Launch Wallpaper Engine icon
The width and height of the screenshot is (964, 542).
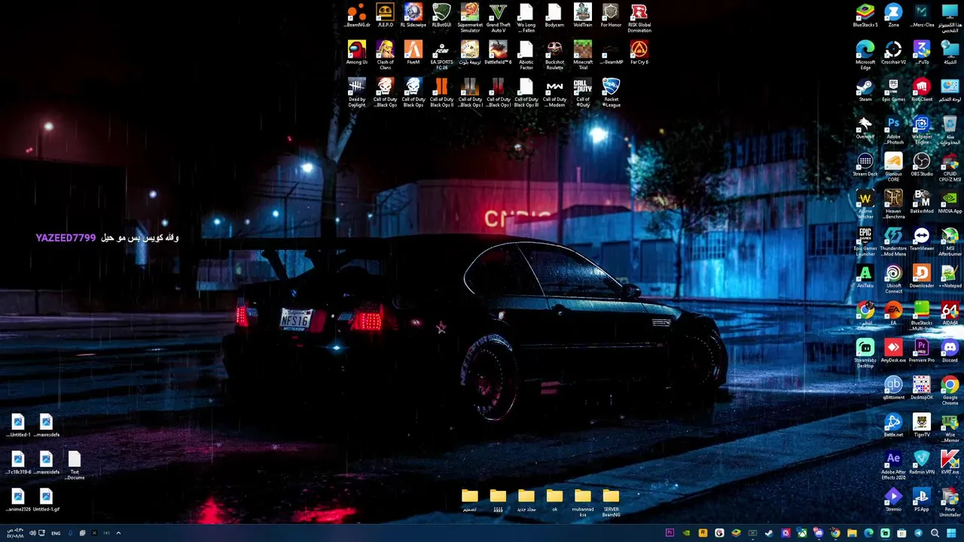tap(922, 129)
